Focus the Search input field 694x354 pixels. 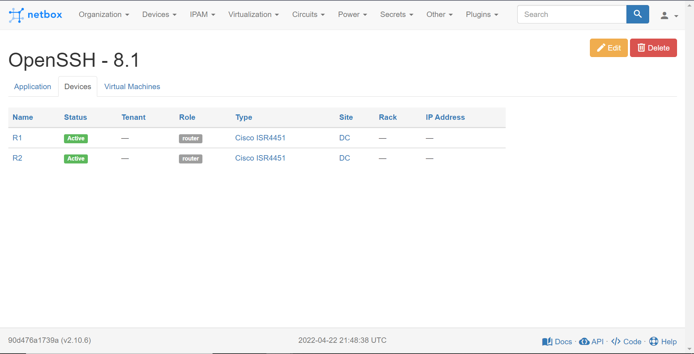572,14
